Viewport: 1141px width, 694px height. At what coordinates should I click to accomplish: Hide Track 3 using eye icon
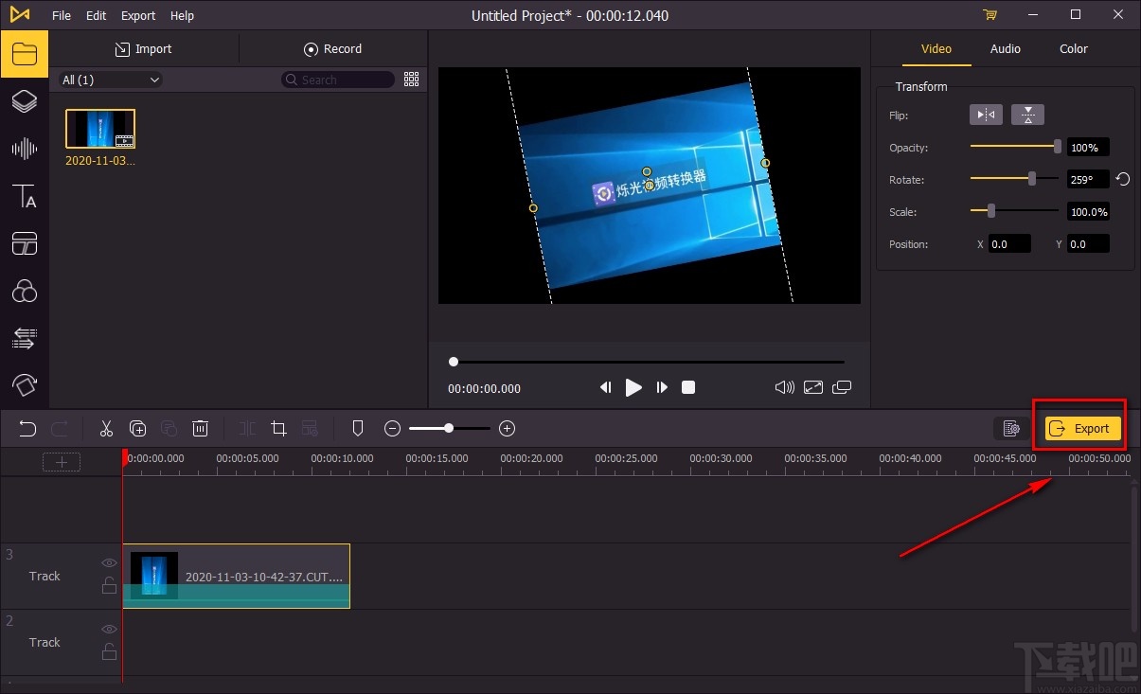(109, 562)
